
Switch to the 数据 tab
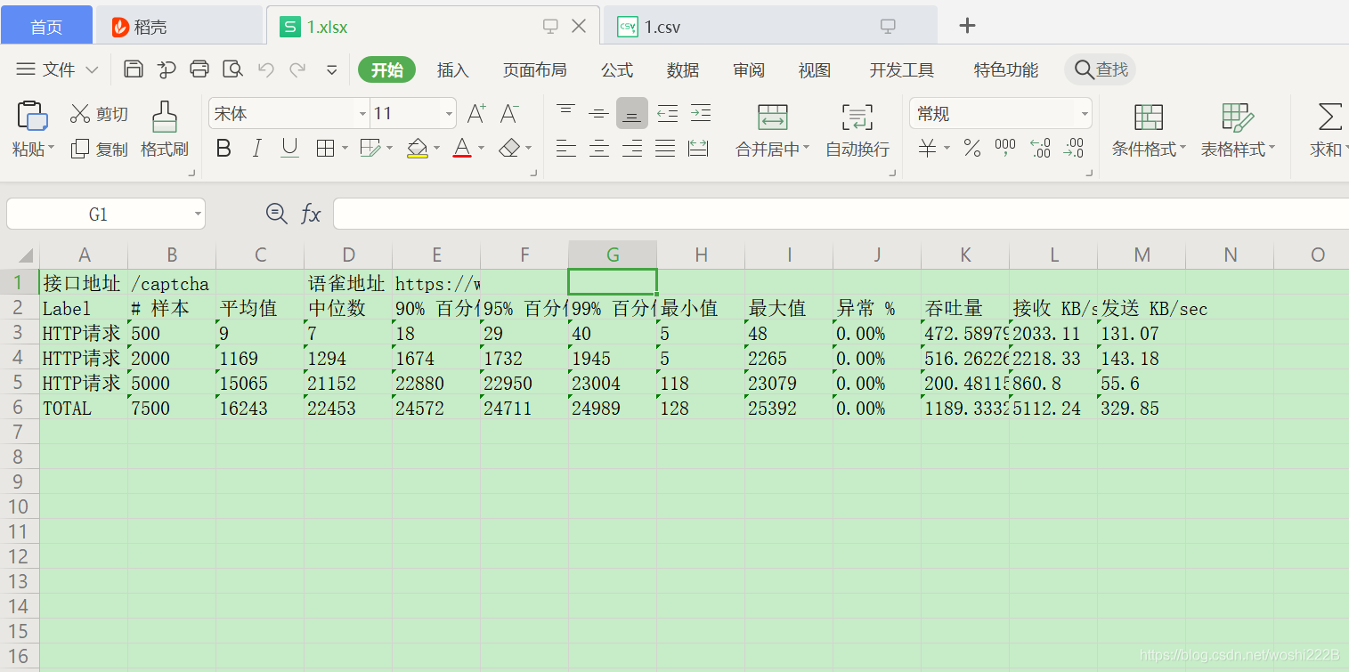coord(683,69)
